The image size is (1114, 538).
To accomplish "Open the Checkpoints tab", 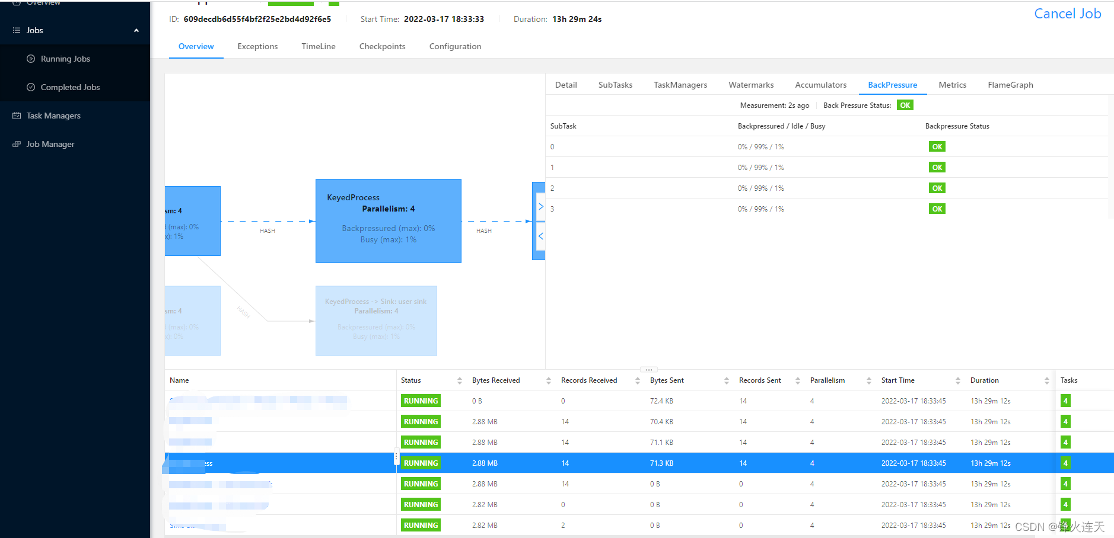I will 383,46.
